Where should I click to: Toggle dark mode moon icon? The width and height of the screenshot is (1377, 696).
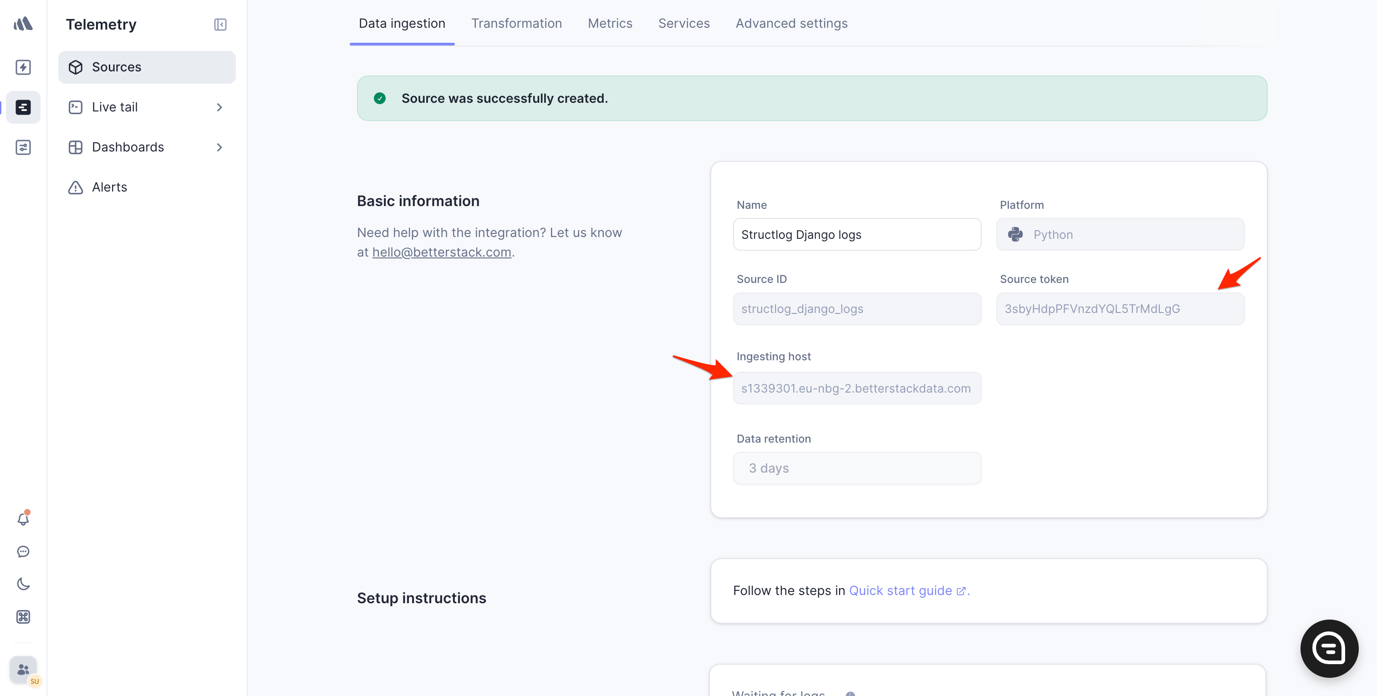pyautogui.click(x=23, y=584)
